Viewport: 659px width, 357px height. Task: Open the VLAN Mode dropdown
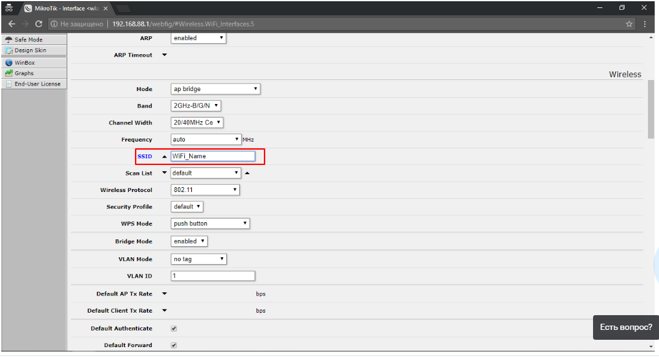tap(199, 259)
